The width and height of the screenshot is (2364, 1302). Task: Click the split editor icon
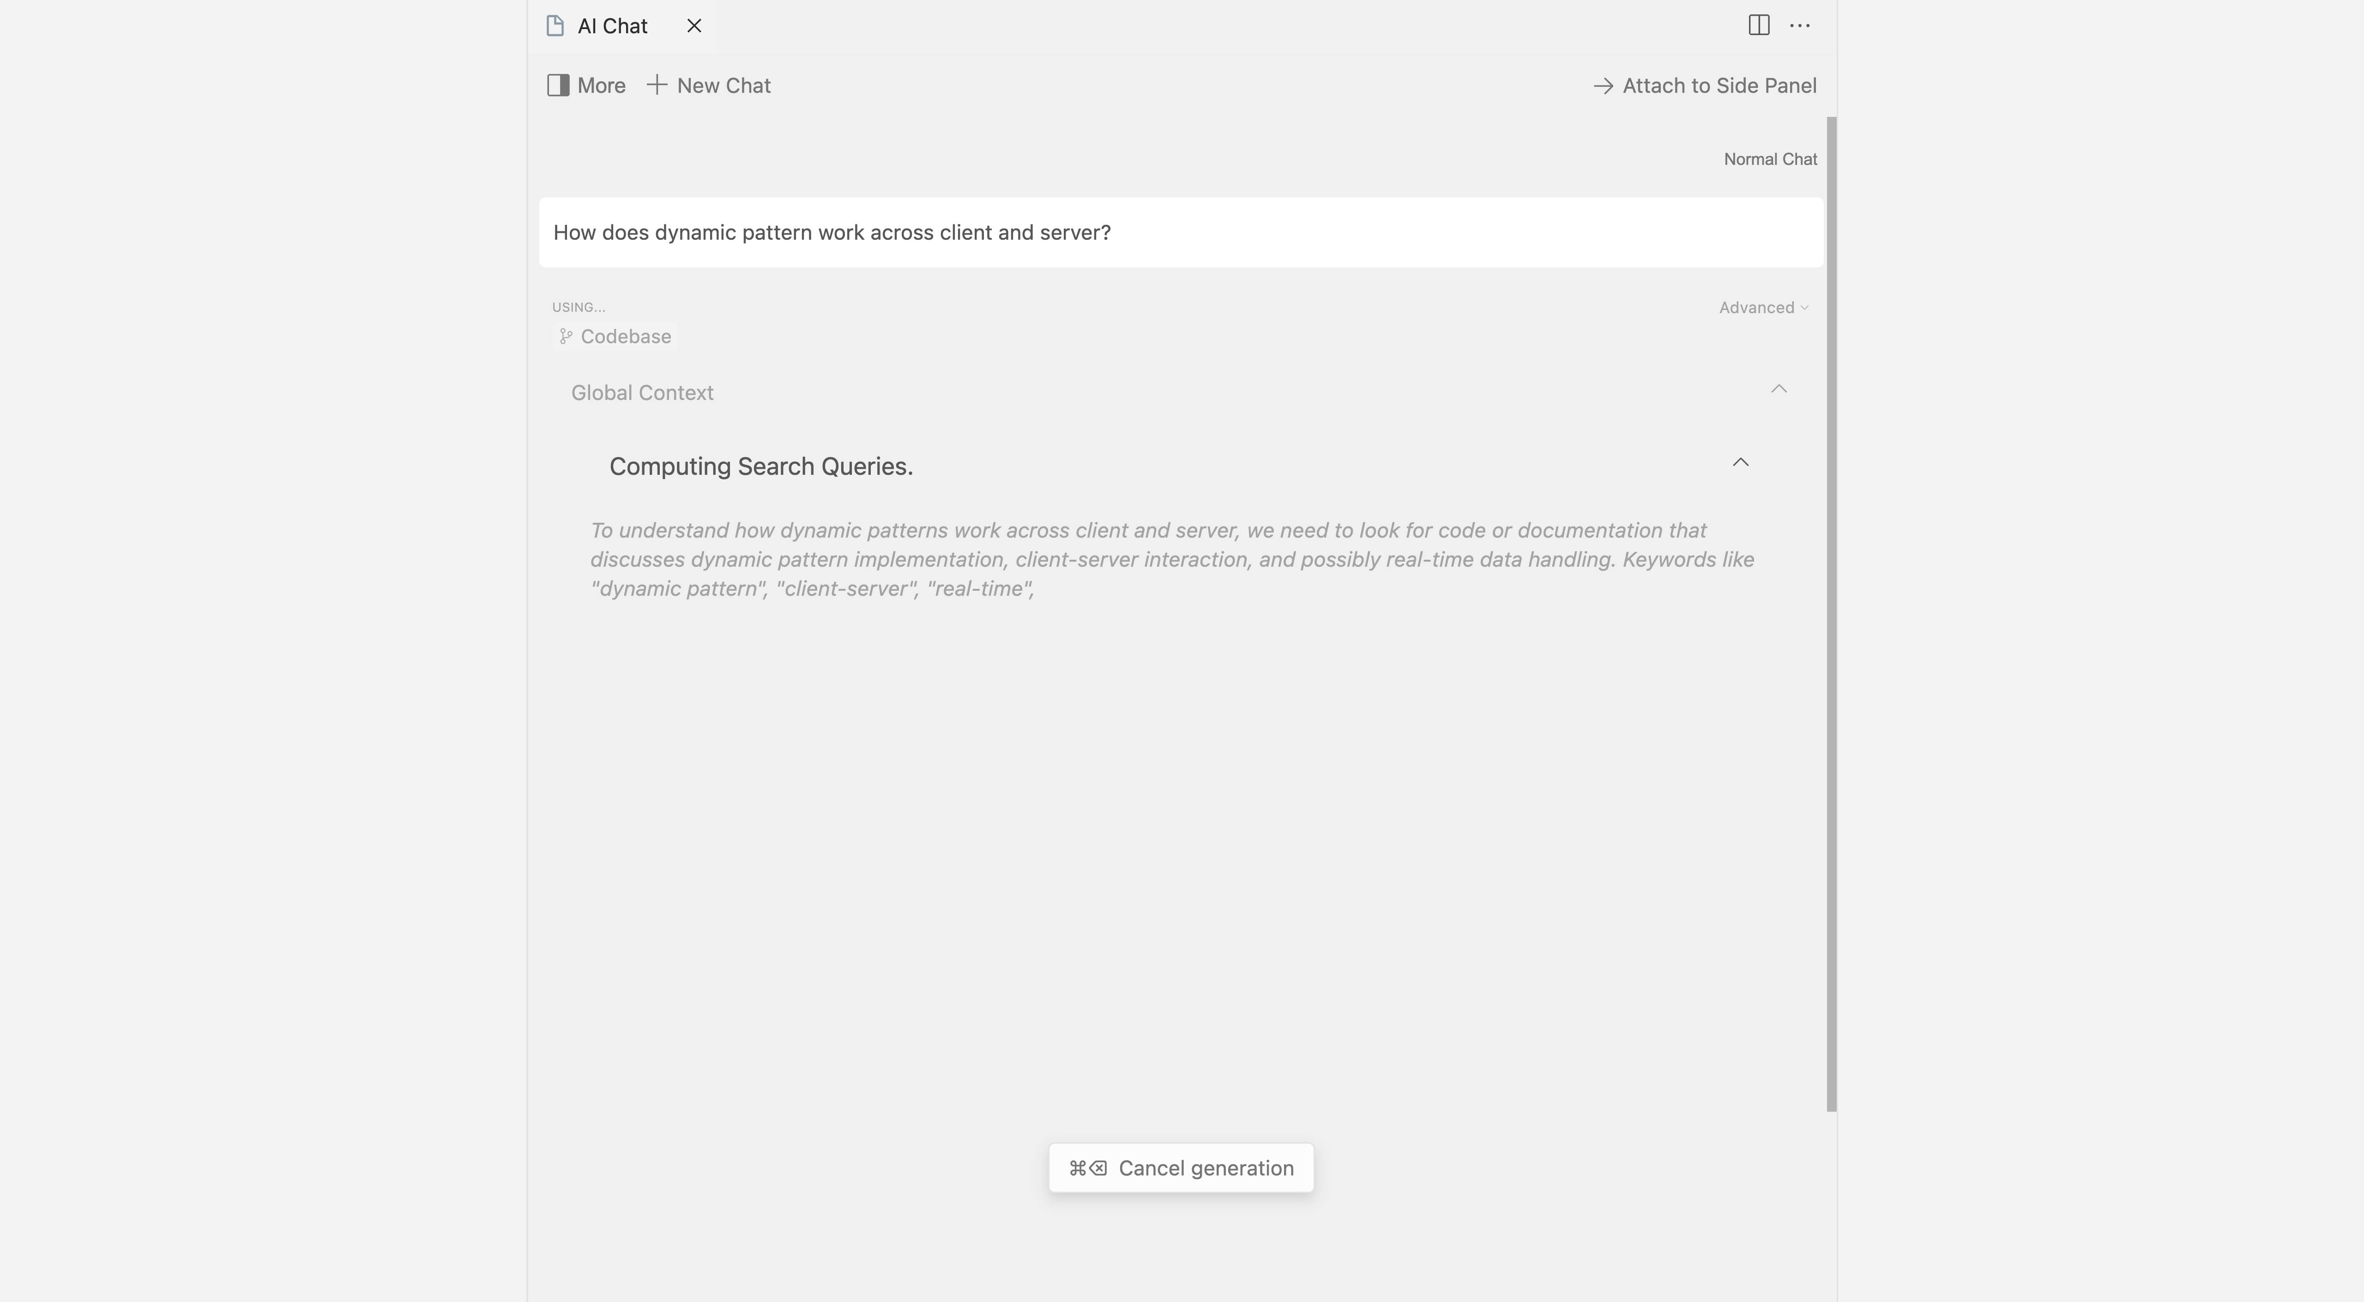point(1758,26)
